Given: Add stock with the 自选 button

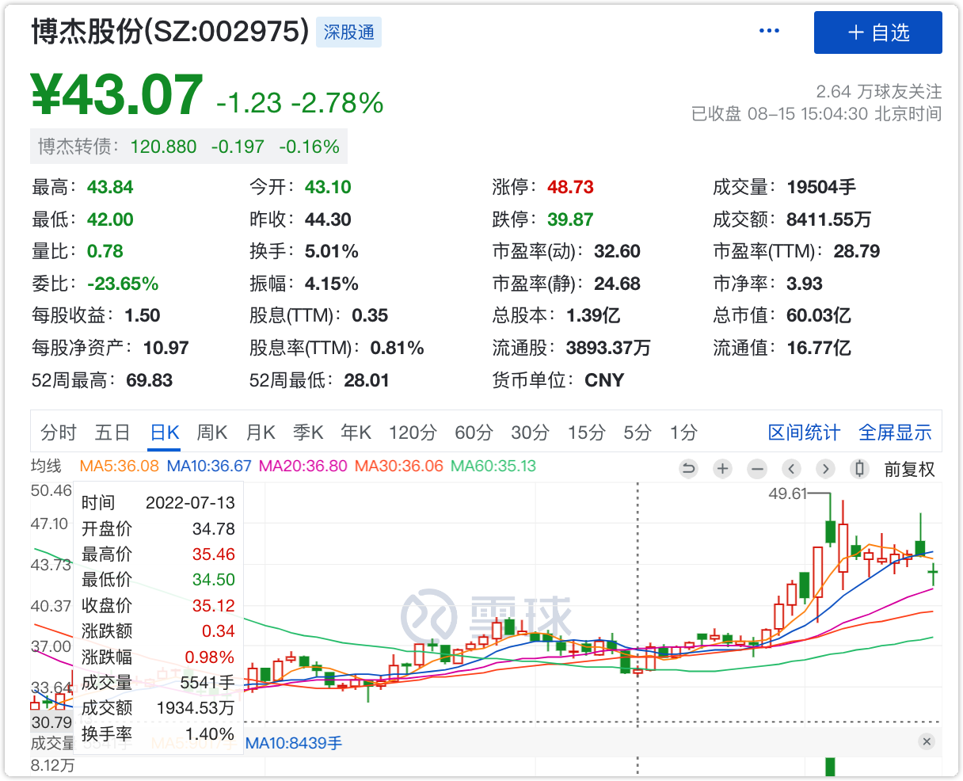Looking at the screenshot, I should click(877, 32).
